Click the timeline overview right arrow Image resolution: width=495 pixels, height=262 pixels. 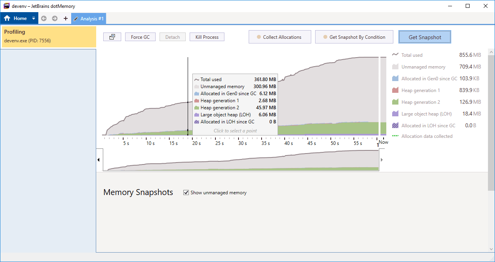tap(382, 160)
